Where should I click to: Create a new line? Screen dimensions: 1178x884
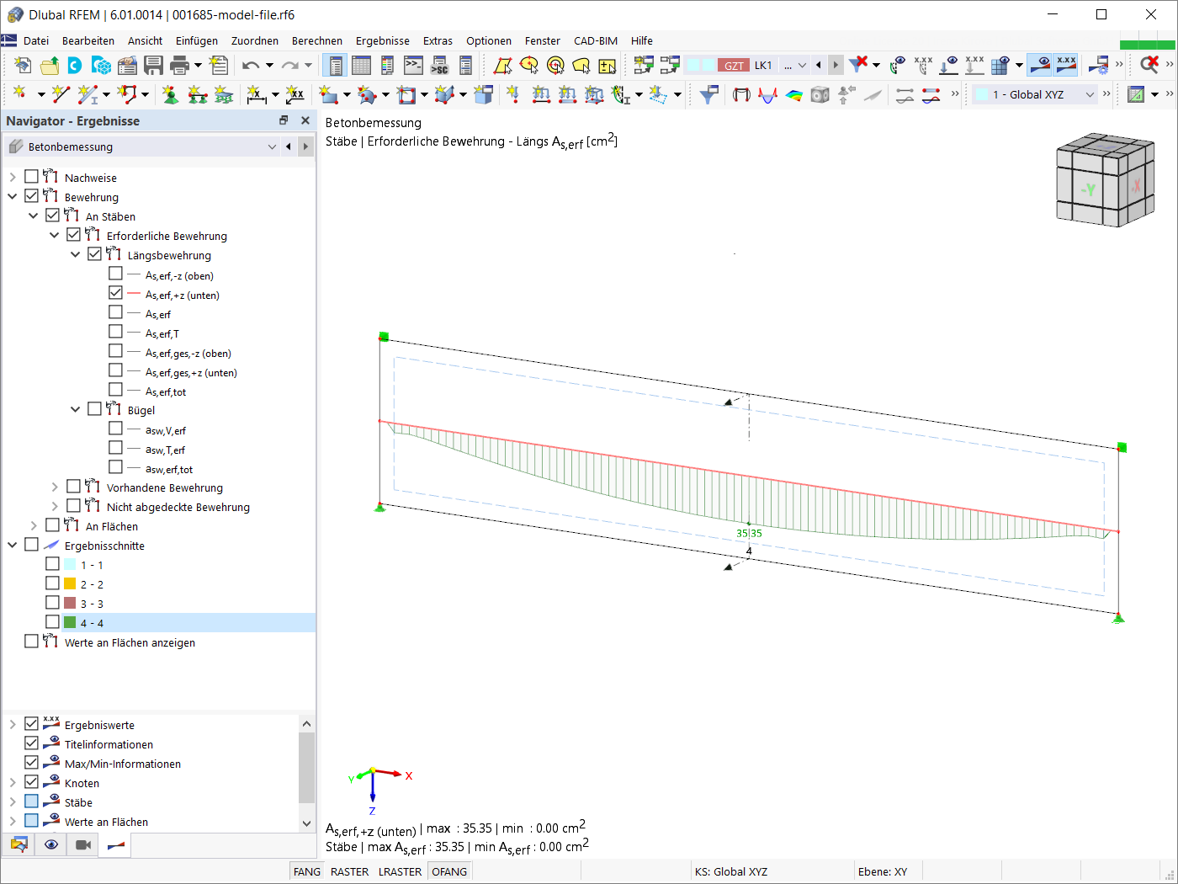(x=61, y=94)
